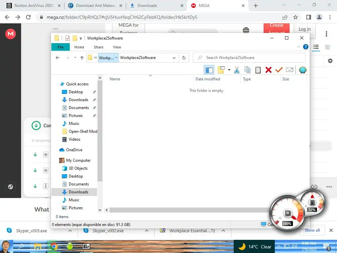
Task: Open 7-Zip from the taskbar
Action: click(x=86, y=246)
